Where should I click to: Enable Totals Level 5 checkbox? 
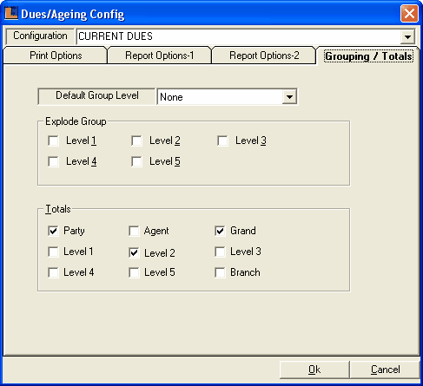[134, 272]
